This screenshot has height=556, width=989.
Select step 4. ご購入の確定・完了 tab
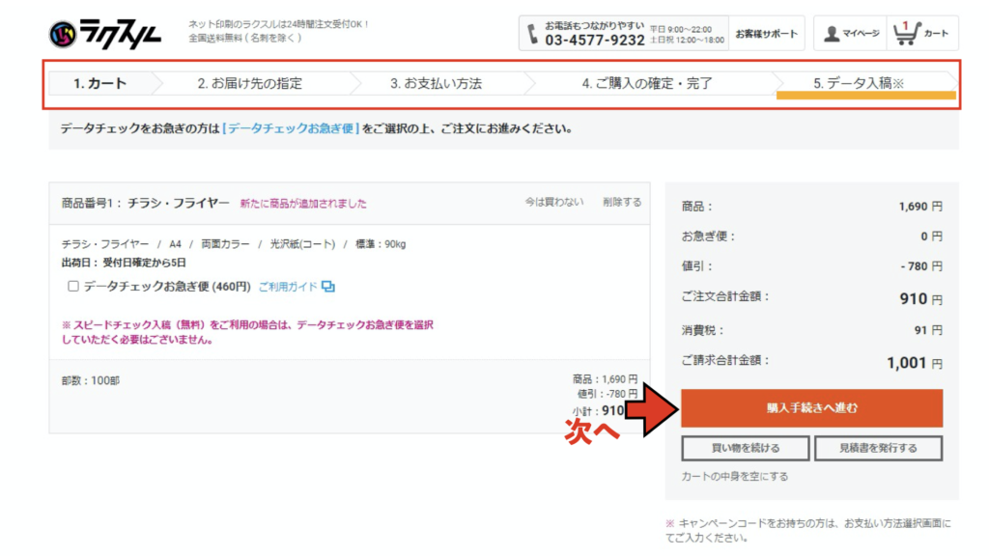[x=647, y=84]
